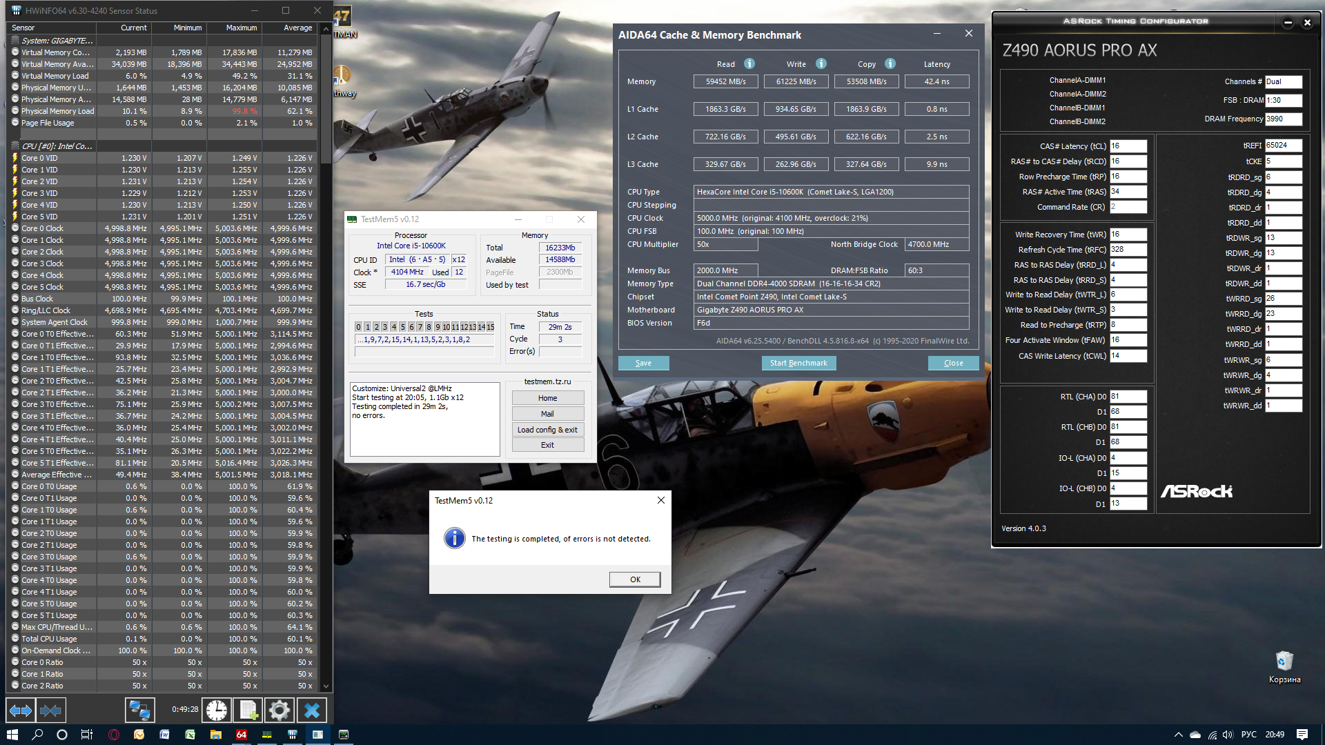This screenshot has width=1325, height=745.
Task: Click HWiNFO sensor list scroll down arrow
Action: (326, 686)
